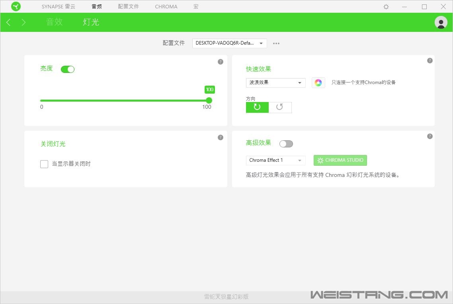Click the Razer logo icon
The image size is (453, 304).
coord(16,6)
